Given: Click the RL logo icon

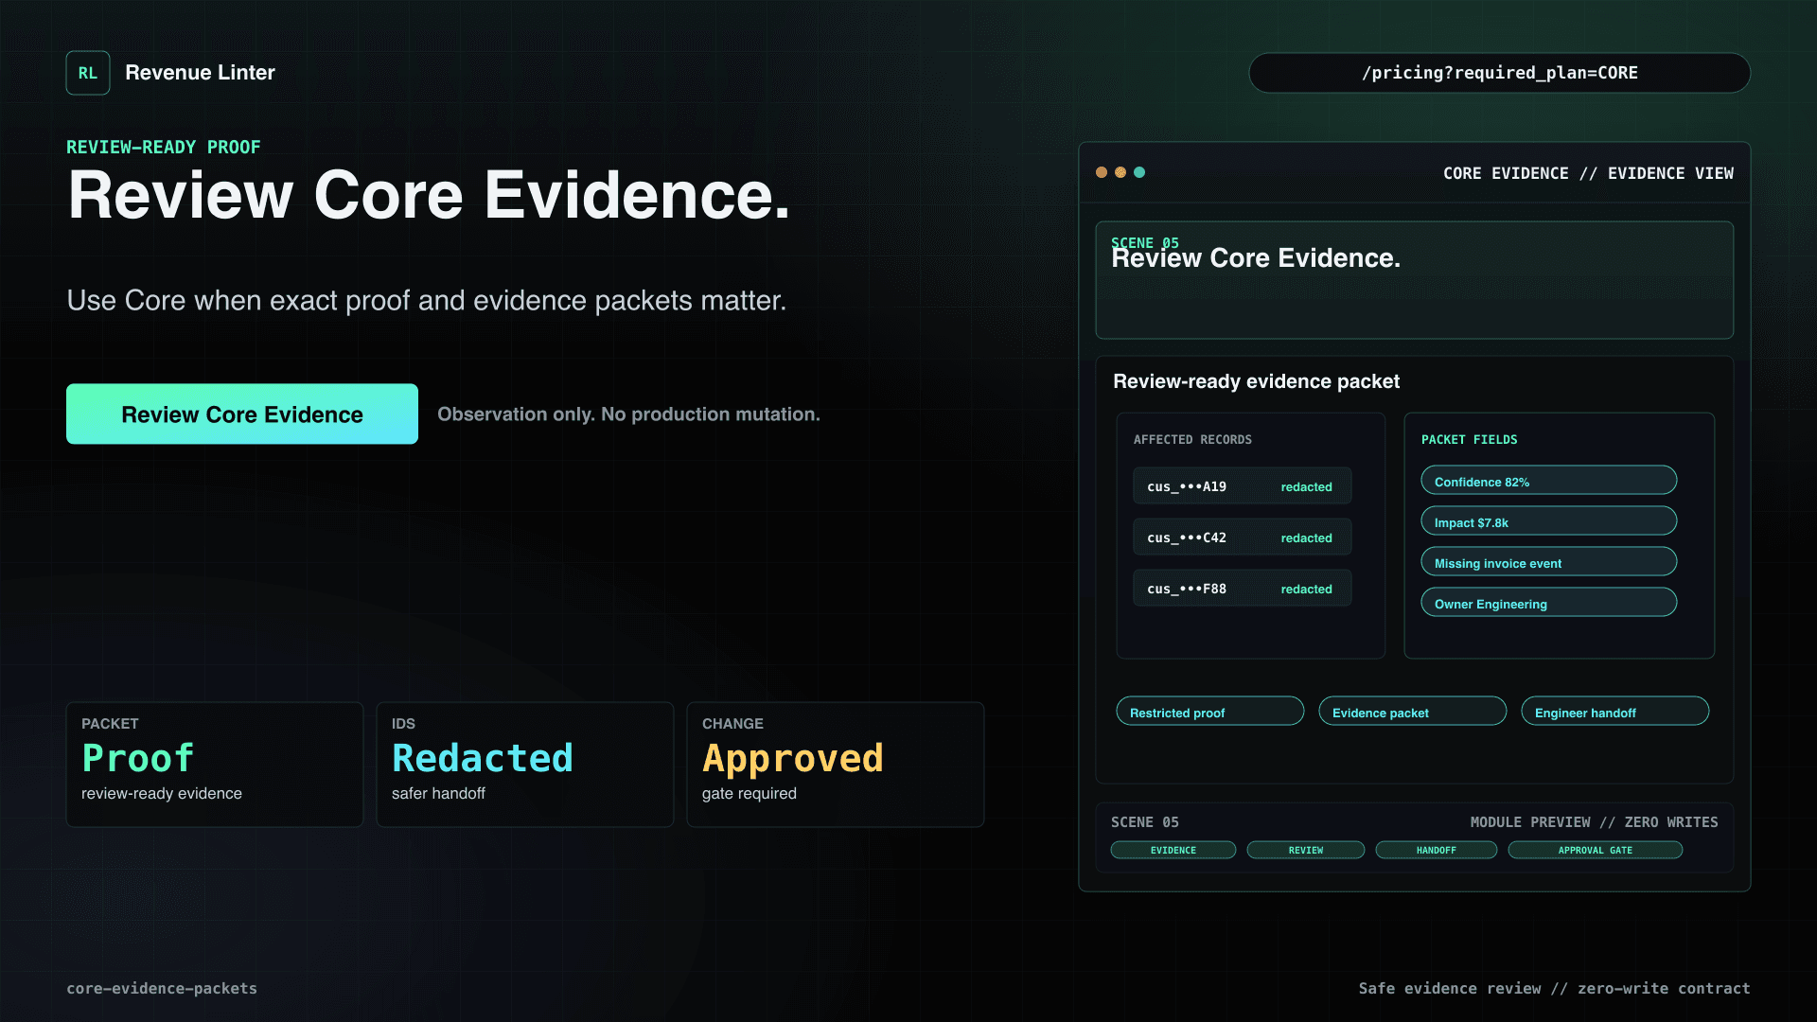Looking at the screenshot, I should 88,73.
